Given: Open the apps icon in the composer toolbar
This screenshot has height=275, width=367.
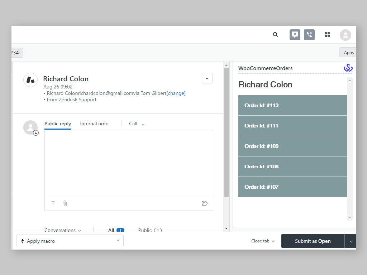Looking at the screenshot, I should click(x=204, y=203).
